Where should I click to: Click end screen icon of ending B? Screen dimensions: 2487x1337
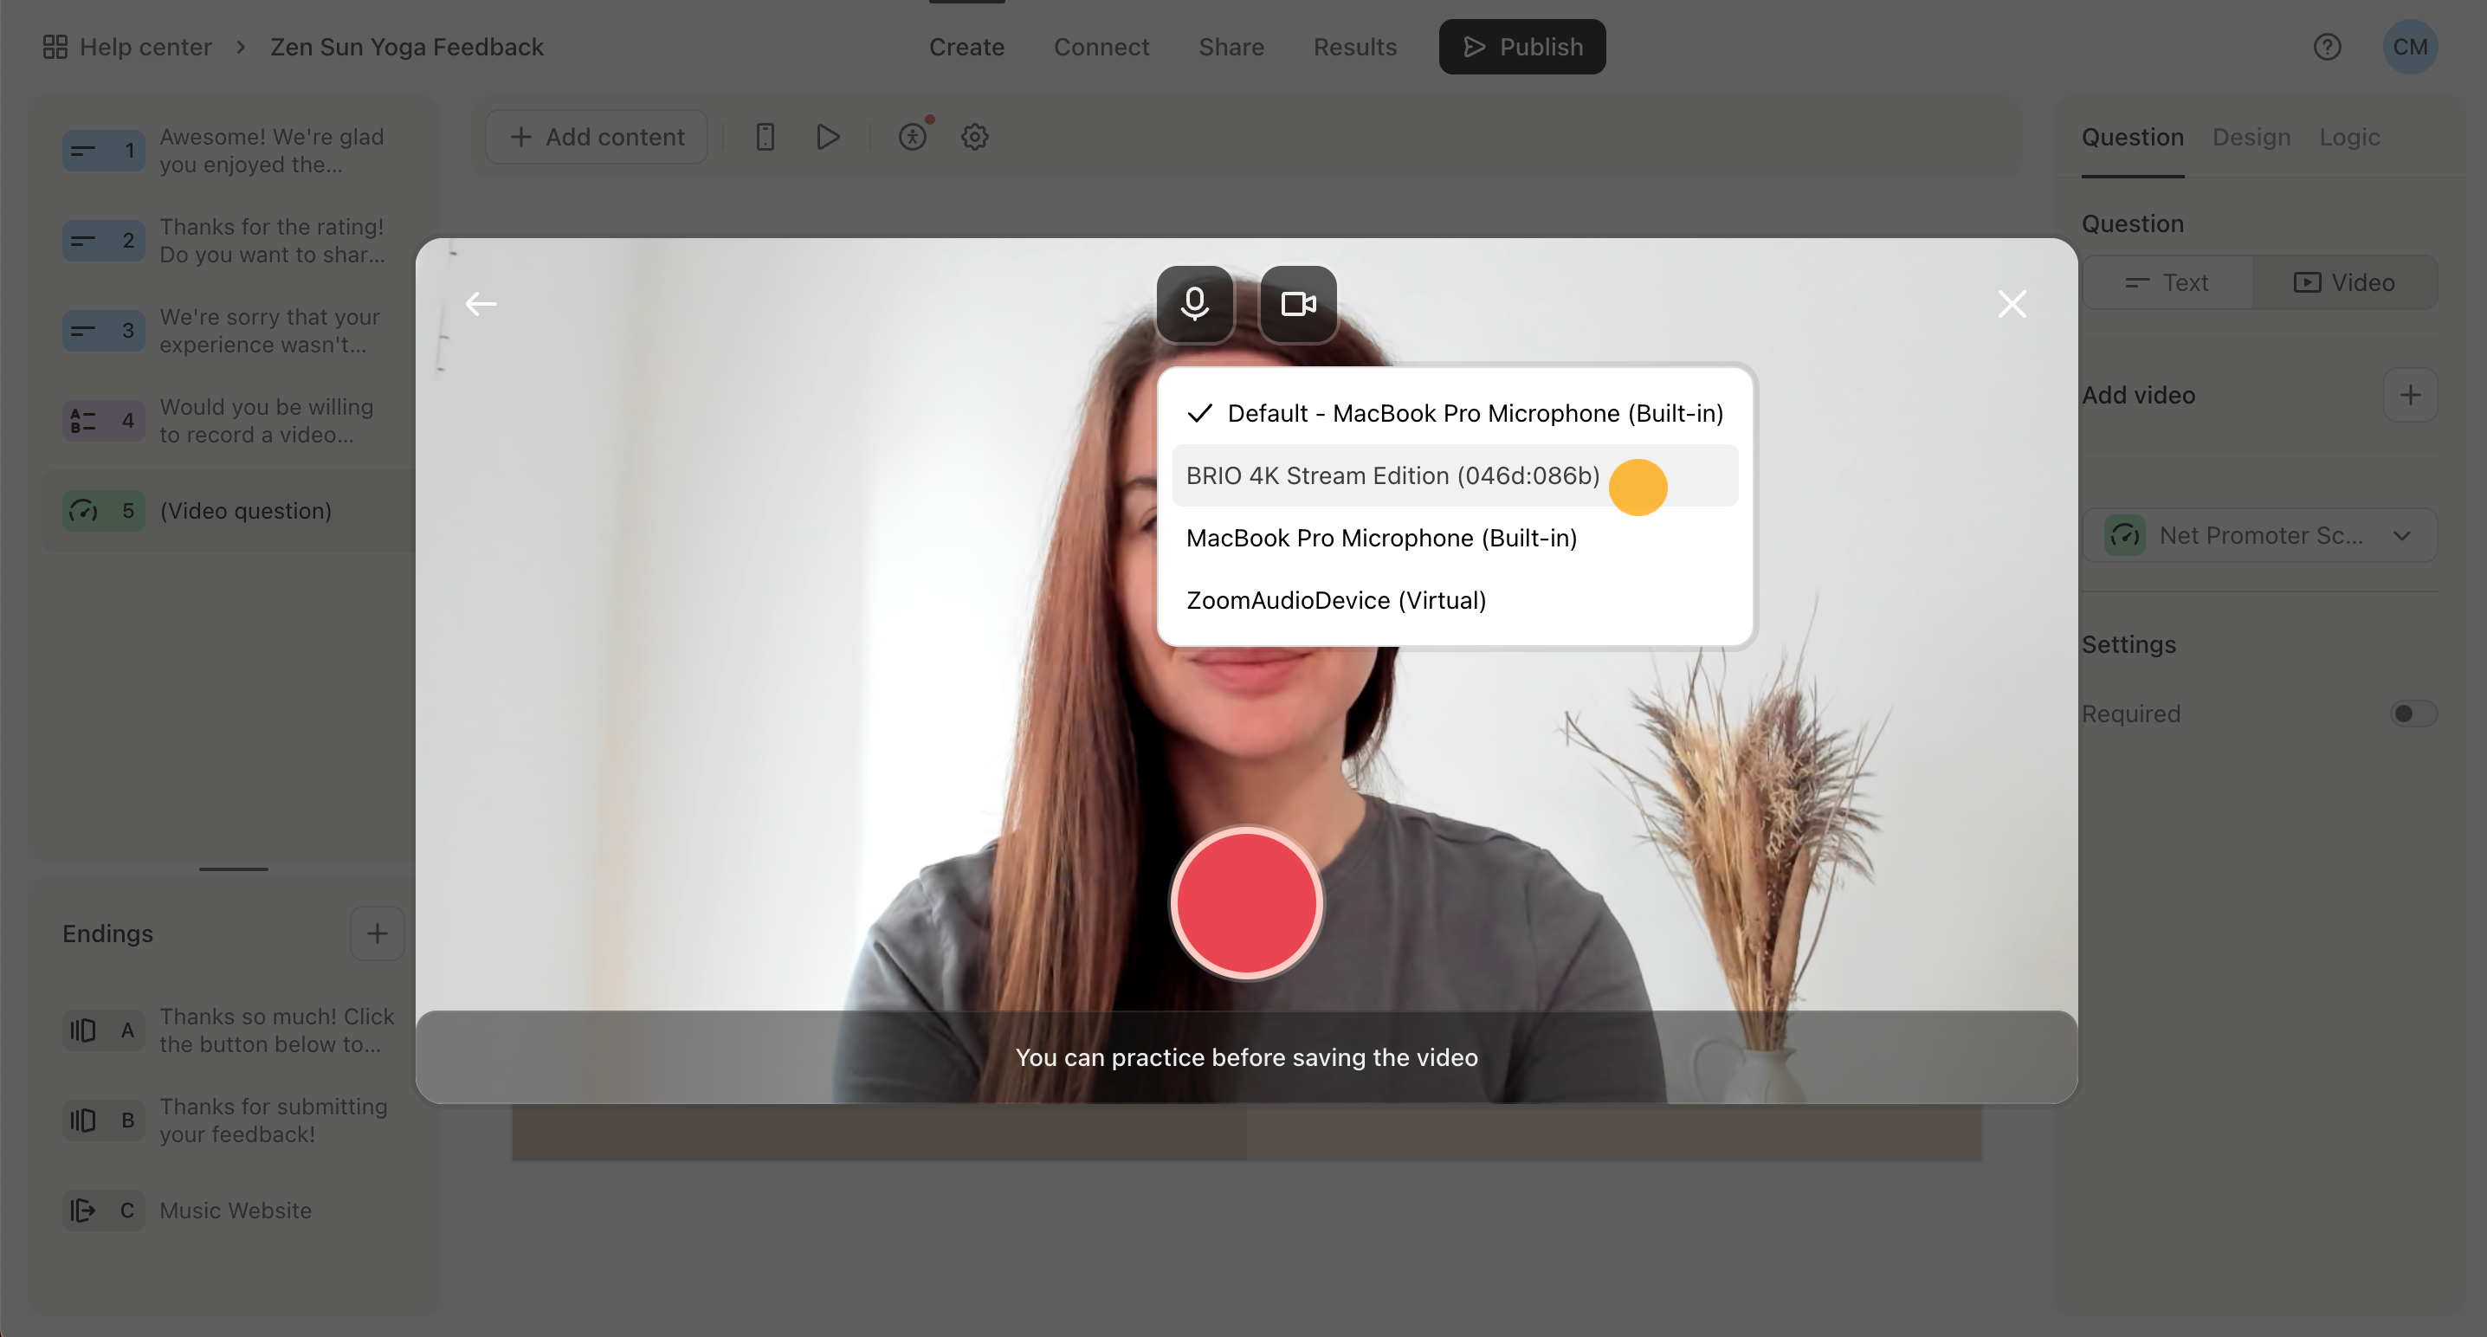pyautogui.click(x=83, y=1121)
